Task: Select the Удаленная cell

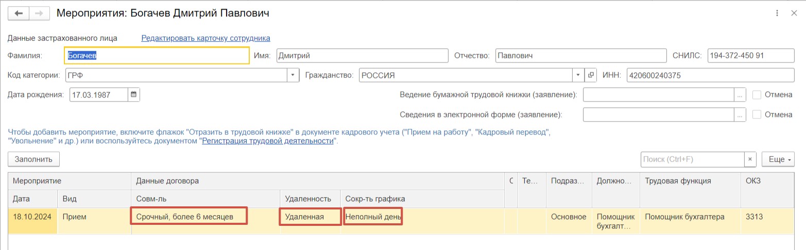Action: (x=310, y=221)
